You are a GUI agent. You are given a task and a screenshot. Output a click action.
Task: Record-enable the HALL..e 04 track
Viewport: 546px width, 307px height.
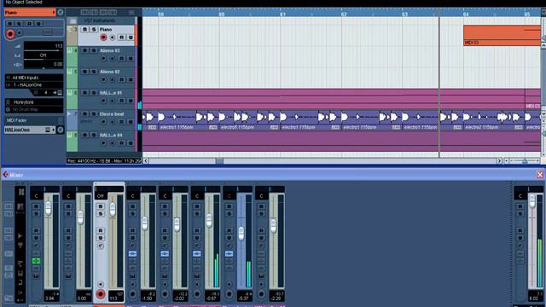[103, 143]
